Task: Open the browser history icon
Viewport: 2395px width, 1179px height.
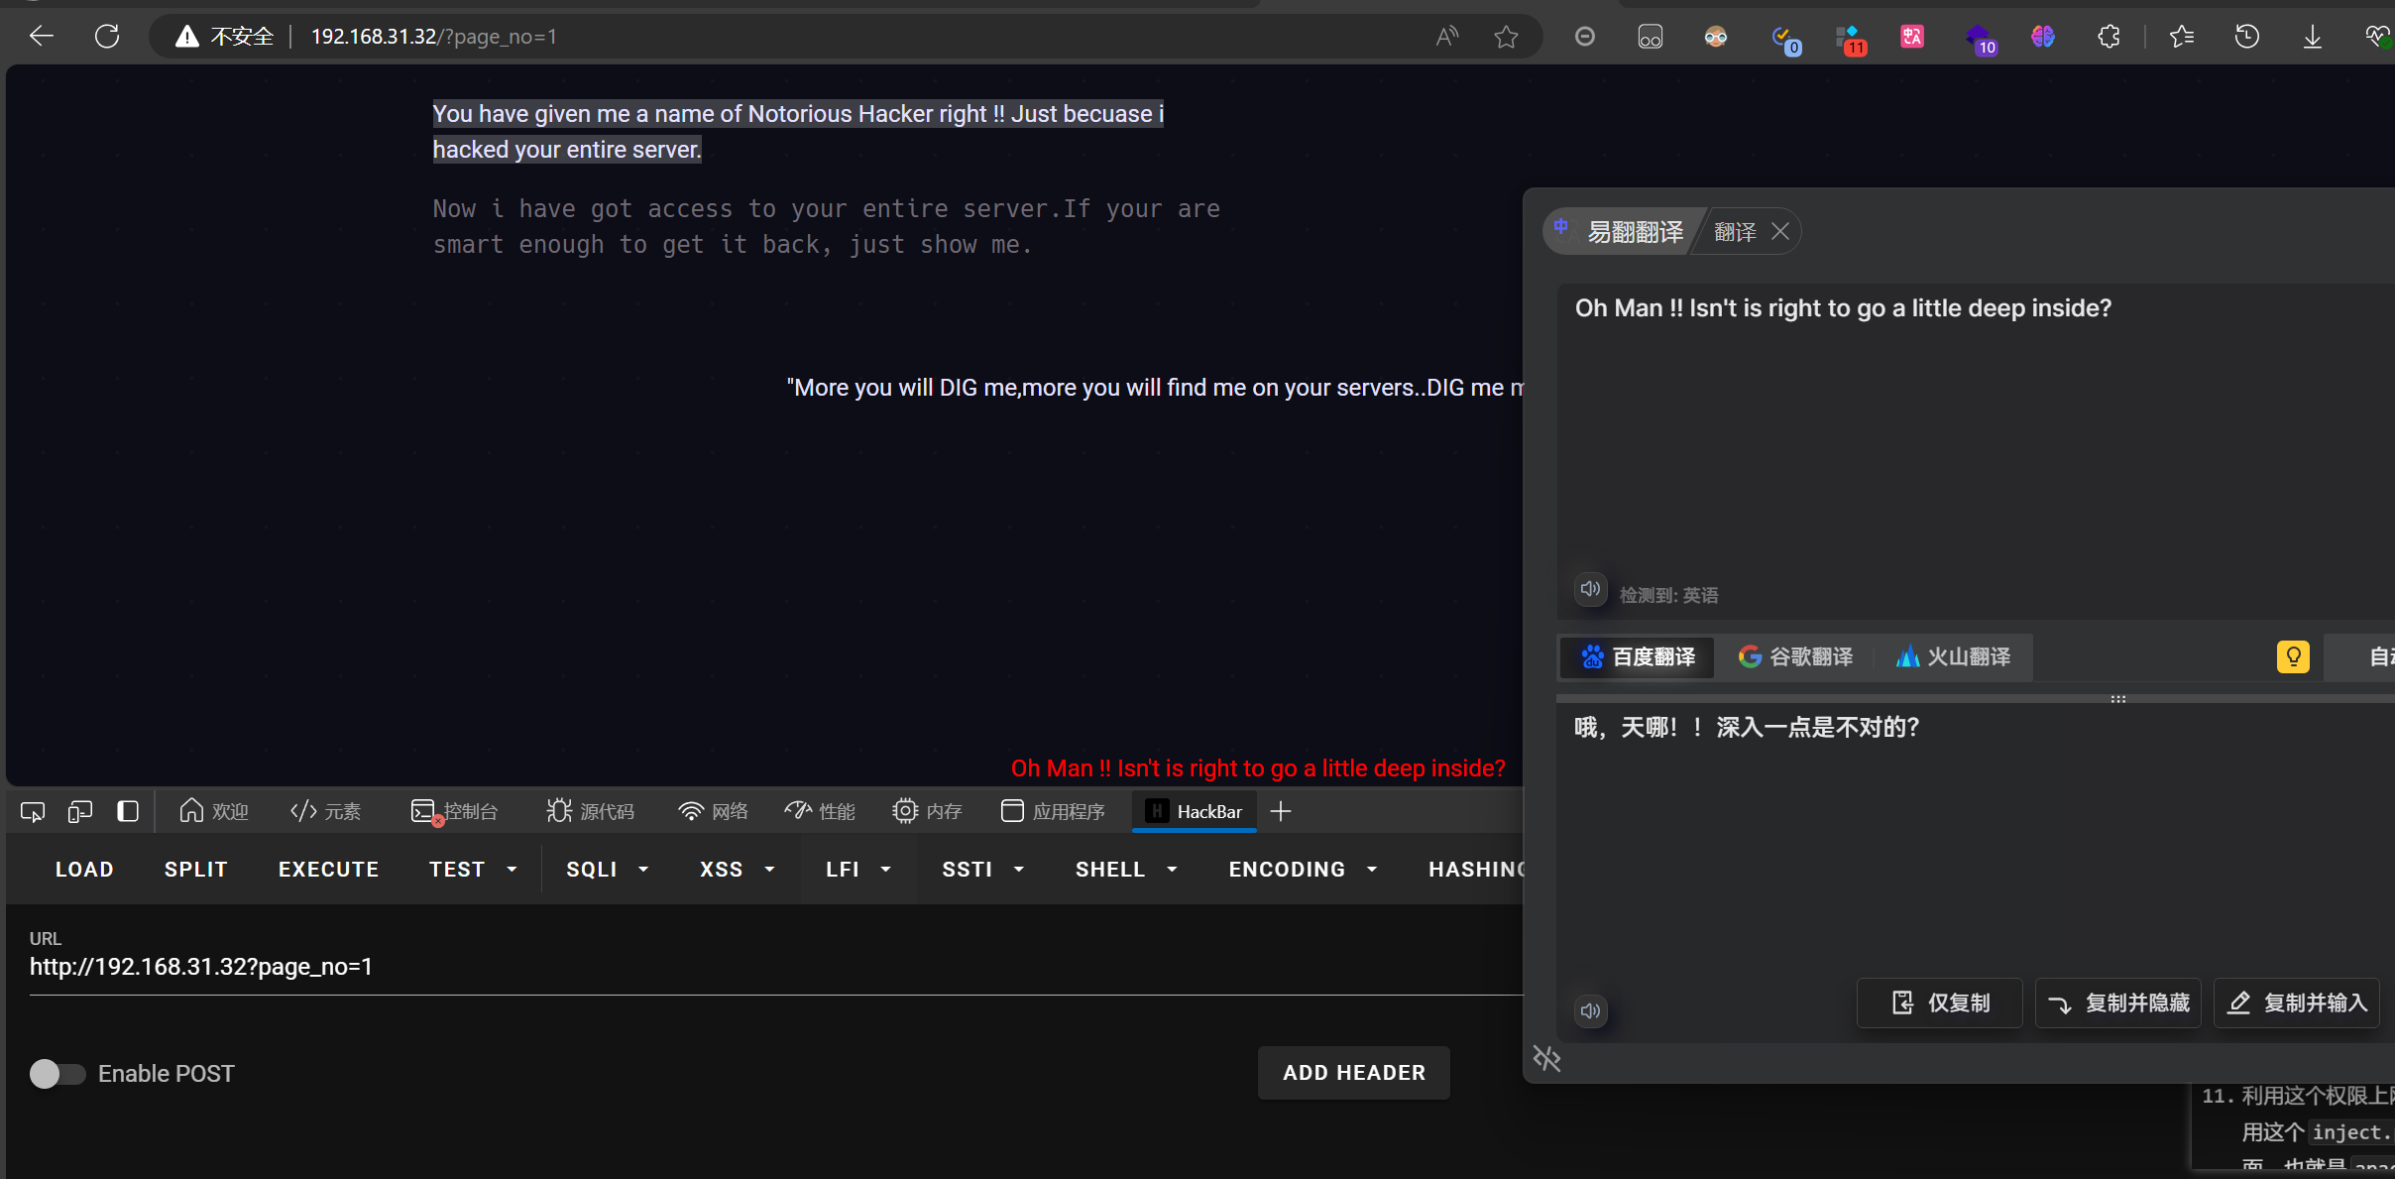Action: pos(2247,37)
